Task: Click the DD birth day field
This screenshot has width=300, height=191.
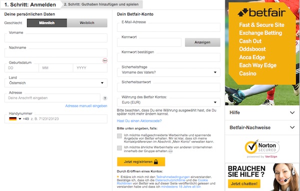Action: pos(21,68)
